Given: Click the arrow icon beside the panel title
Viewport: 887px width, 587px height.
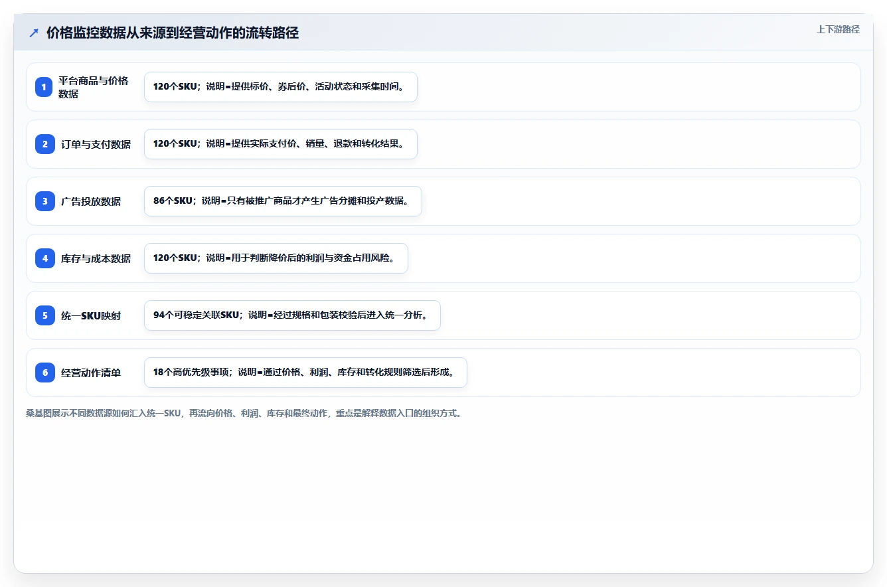Looking at the screenshot, I should (x=34, y=33).
